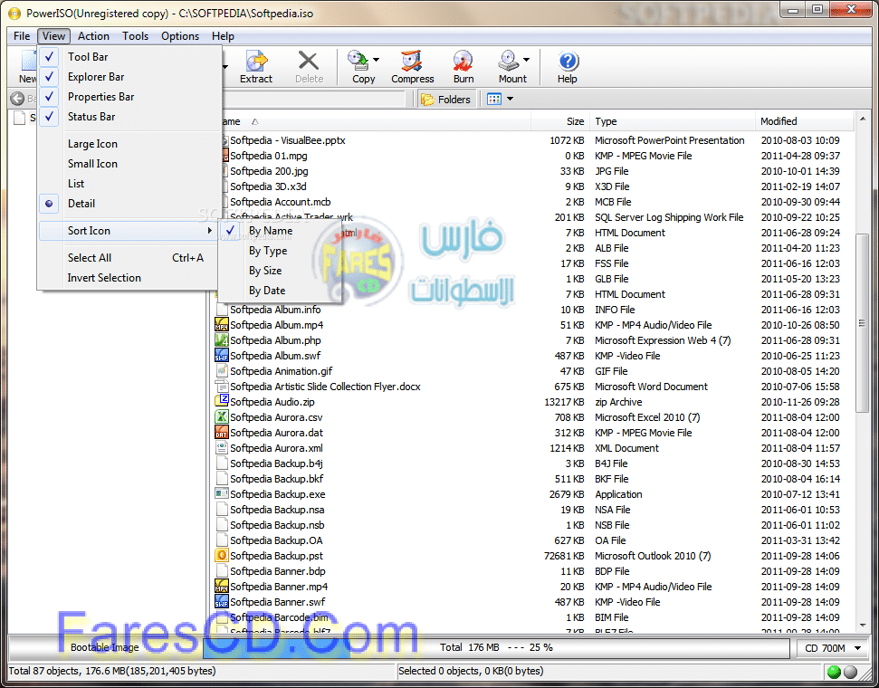Expand the Sort Icon submenu

pyautogui.click(x=129, y=231)
